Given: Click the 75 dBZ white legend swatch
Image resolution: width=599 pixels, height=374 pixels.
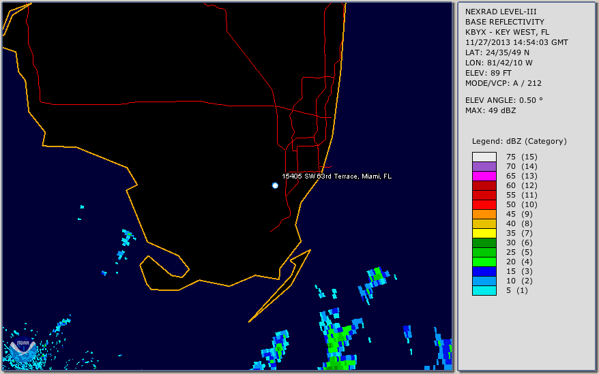Looking at the screenshot, I should [484, 157].
